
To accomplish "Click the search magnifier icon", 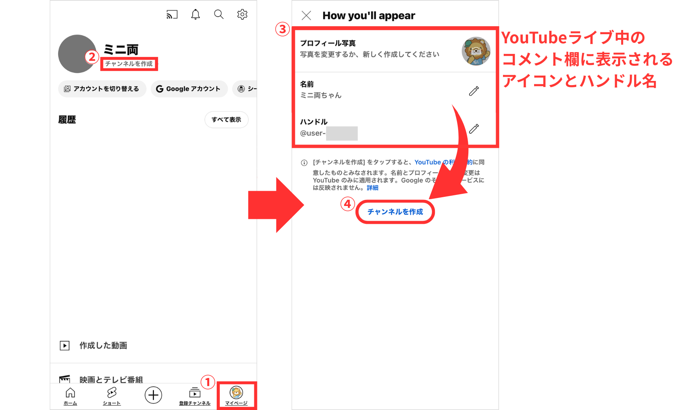I will (x=218, y=14).
